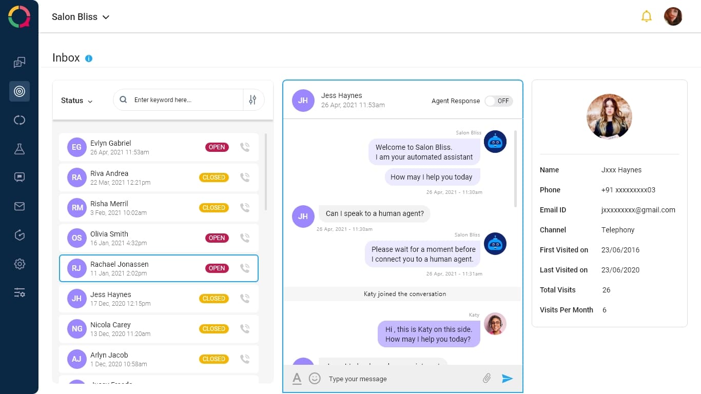Select the target inbox icon in sidebar
Screen dimensions: 701x394
(x=20, y=91)
